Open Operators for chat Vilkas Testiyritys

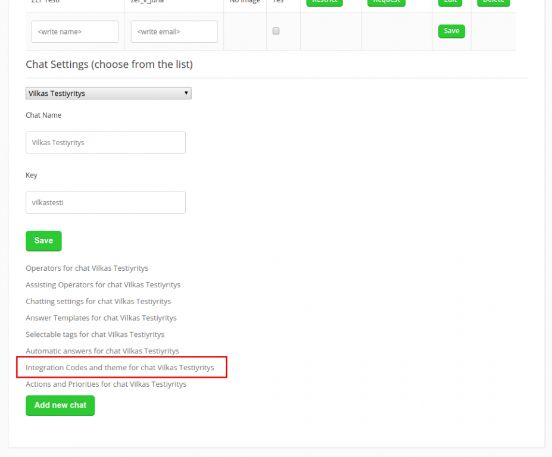point(87,268)
